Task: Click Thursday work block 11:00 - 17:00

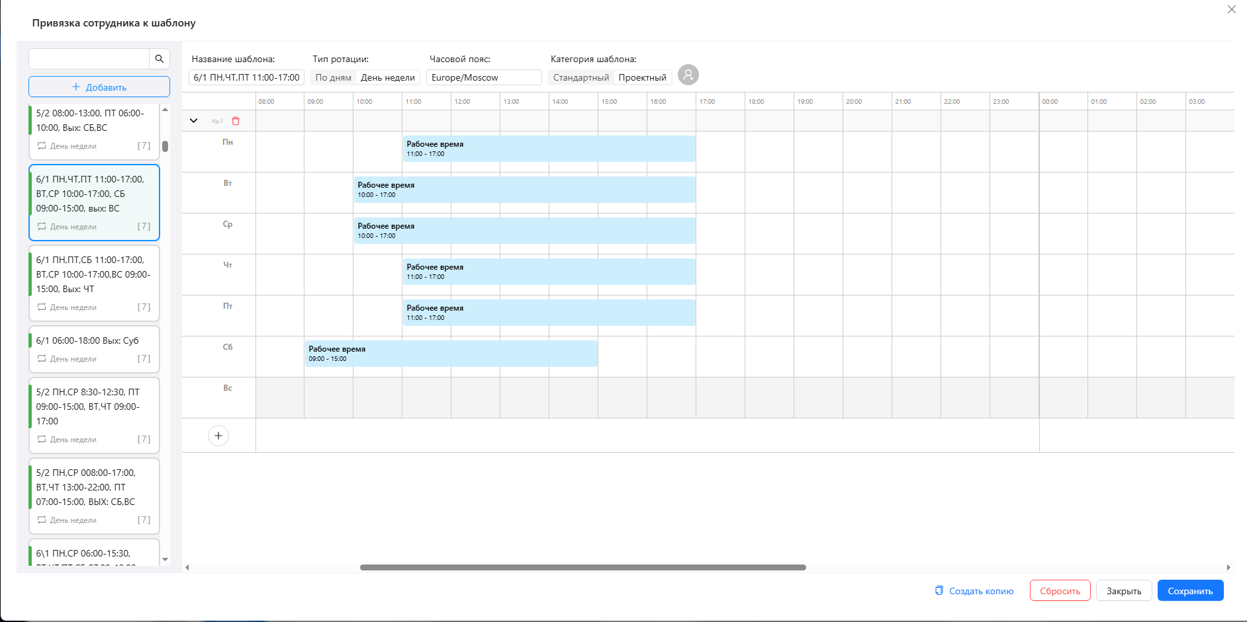Action: pos(549,272)
